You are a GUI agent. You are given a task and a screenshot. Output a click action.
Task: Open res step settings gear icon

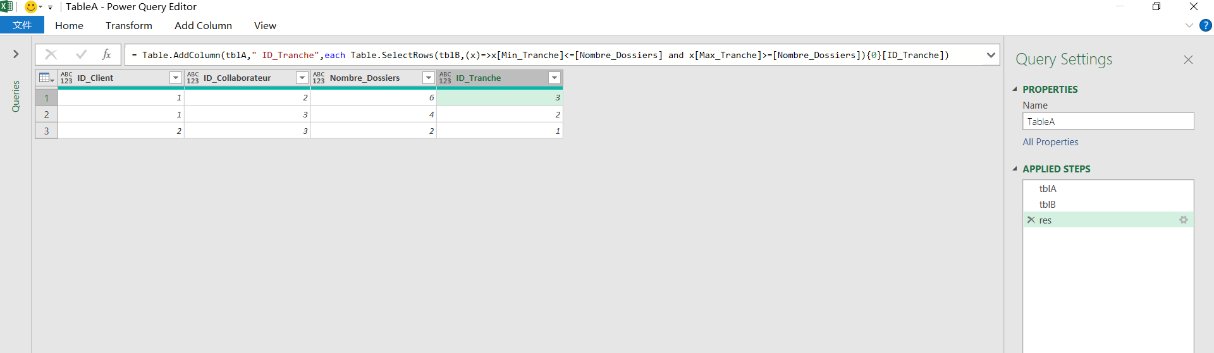coord(1184,220)
